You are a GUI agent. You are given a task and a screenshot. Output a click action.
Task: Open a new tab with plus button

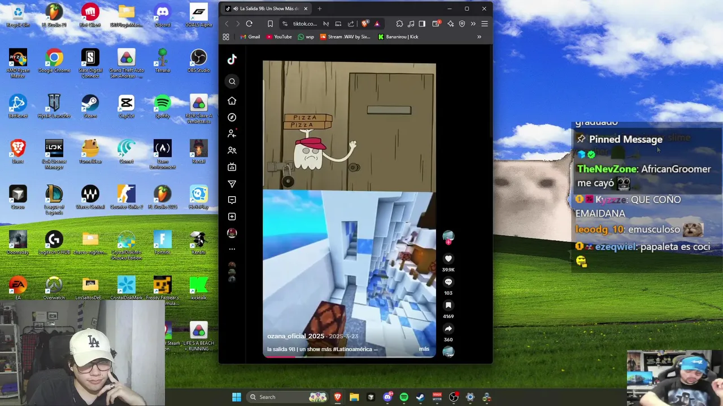click(x=319, y=8)
